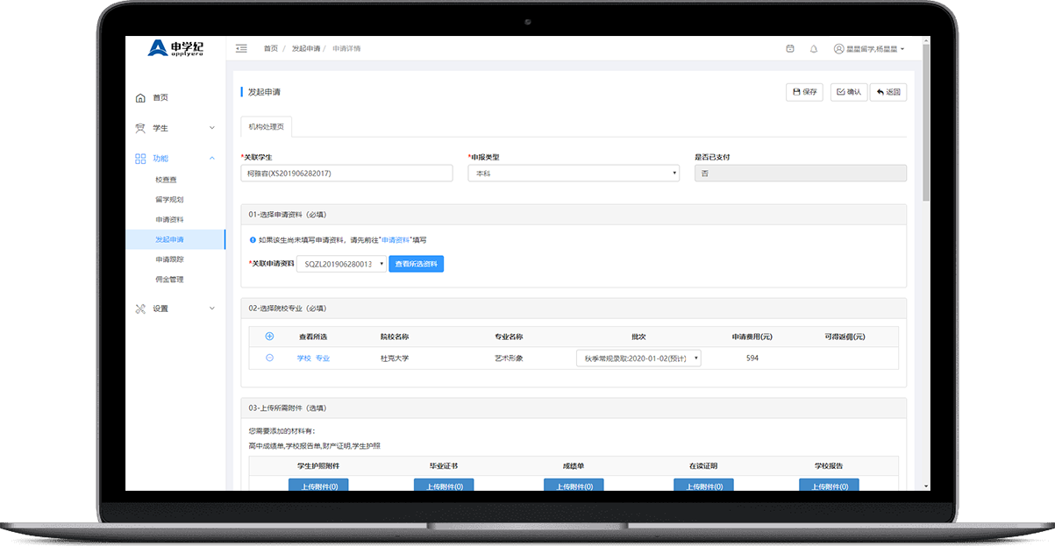Click the 返回 back button

pos(888,92)
